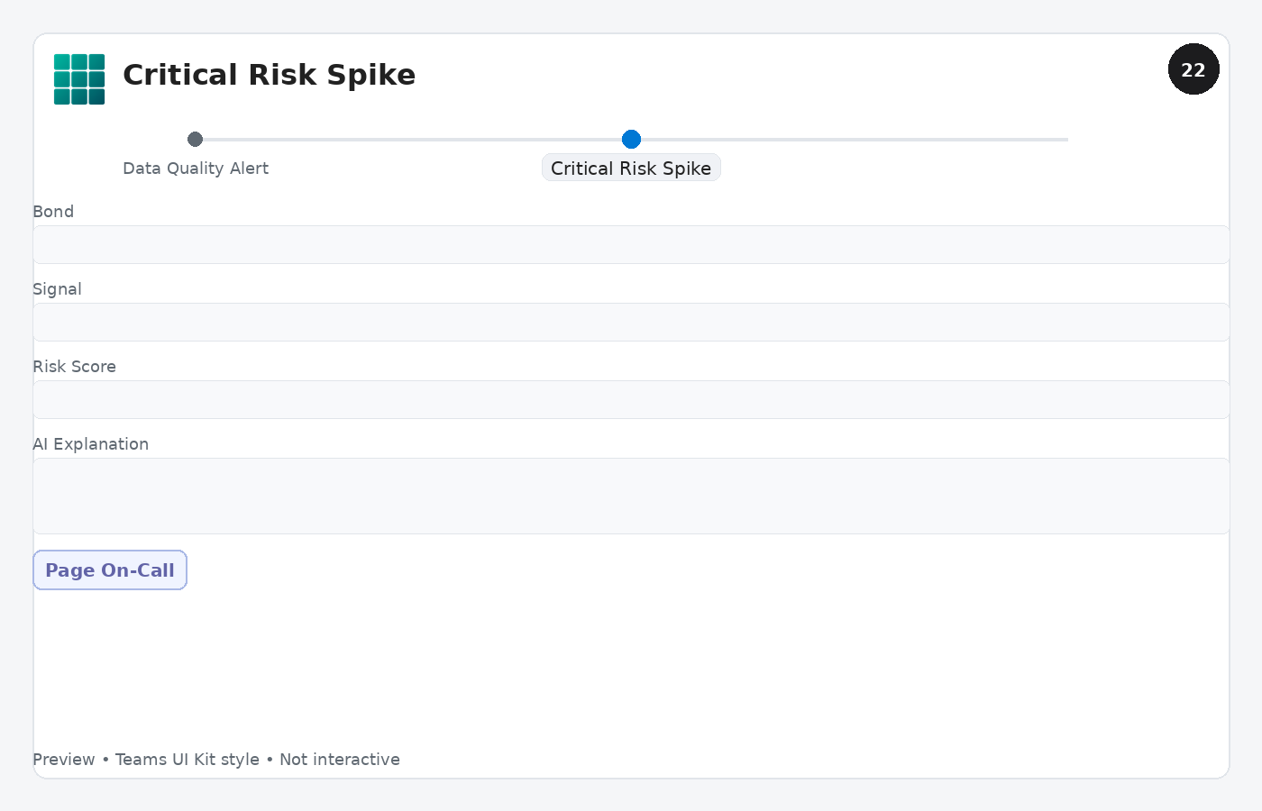Focus the Signal input field
Viewport: 1262px width, 811px height.
pyautogui.click(x=631, y=322)
